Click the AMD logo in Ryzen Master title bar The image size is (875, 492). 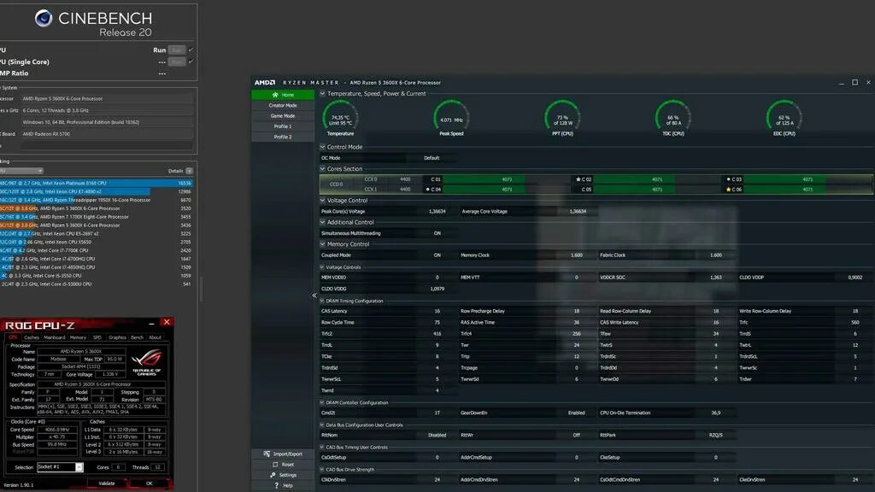click(265, 83)
